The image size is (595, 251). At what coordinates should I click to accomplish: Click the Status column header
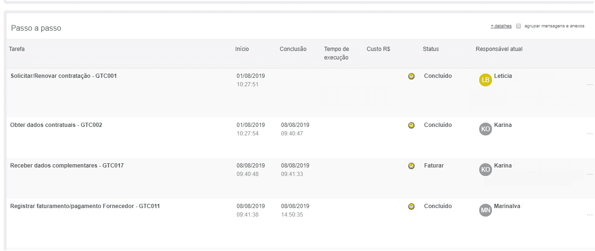pos(431,49)
